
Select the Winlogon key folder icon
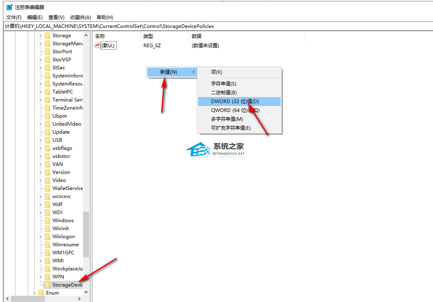click(48, 236)
